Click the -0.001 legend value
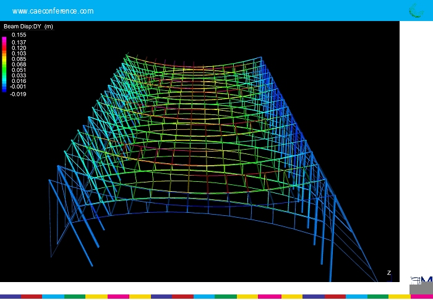The height and width of the screenshot is (300, 433). 18,87
